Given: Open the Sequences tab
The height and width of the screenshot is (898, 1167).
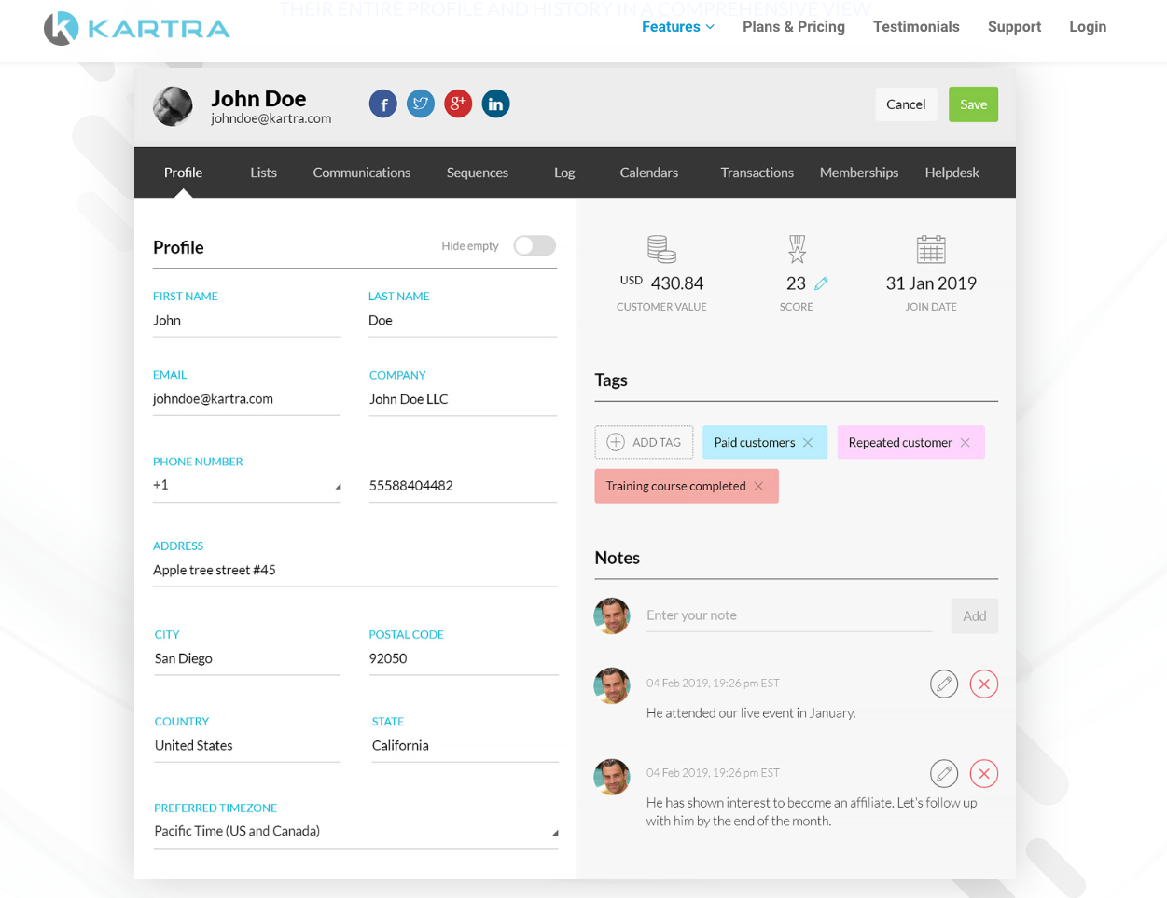Looking at the screenshot, I should tap(477, 173).
